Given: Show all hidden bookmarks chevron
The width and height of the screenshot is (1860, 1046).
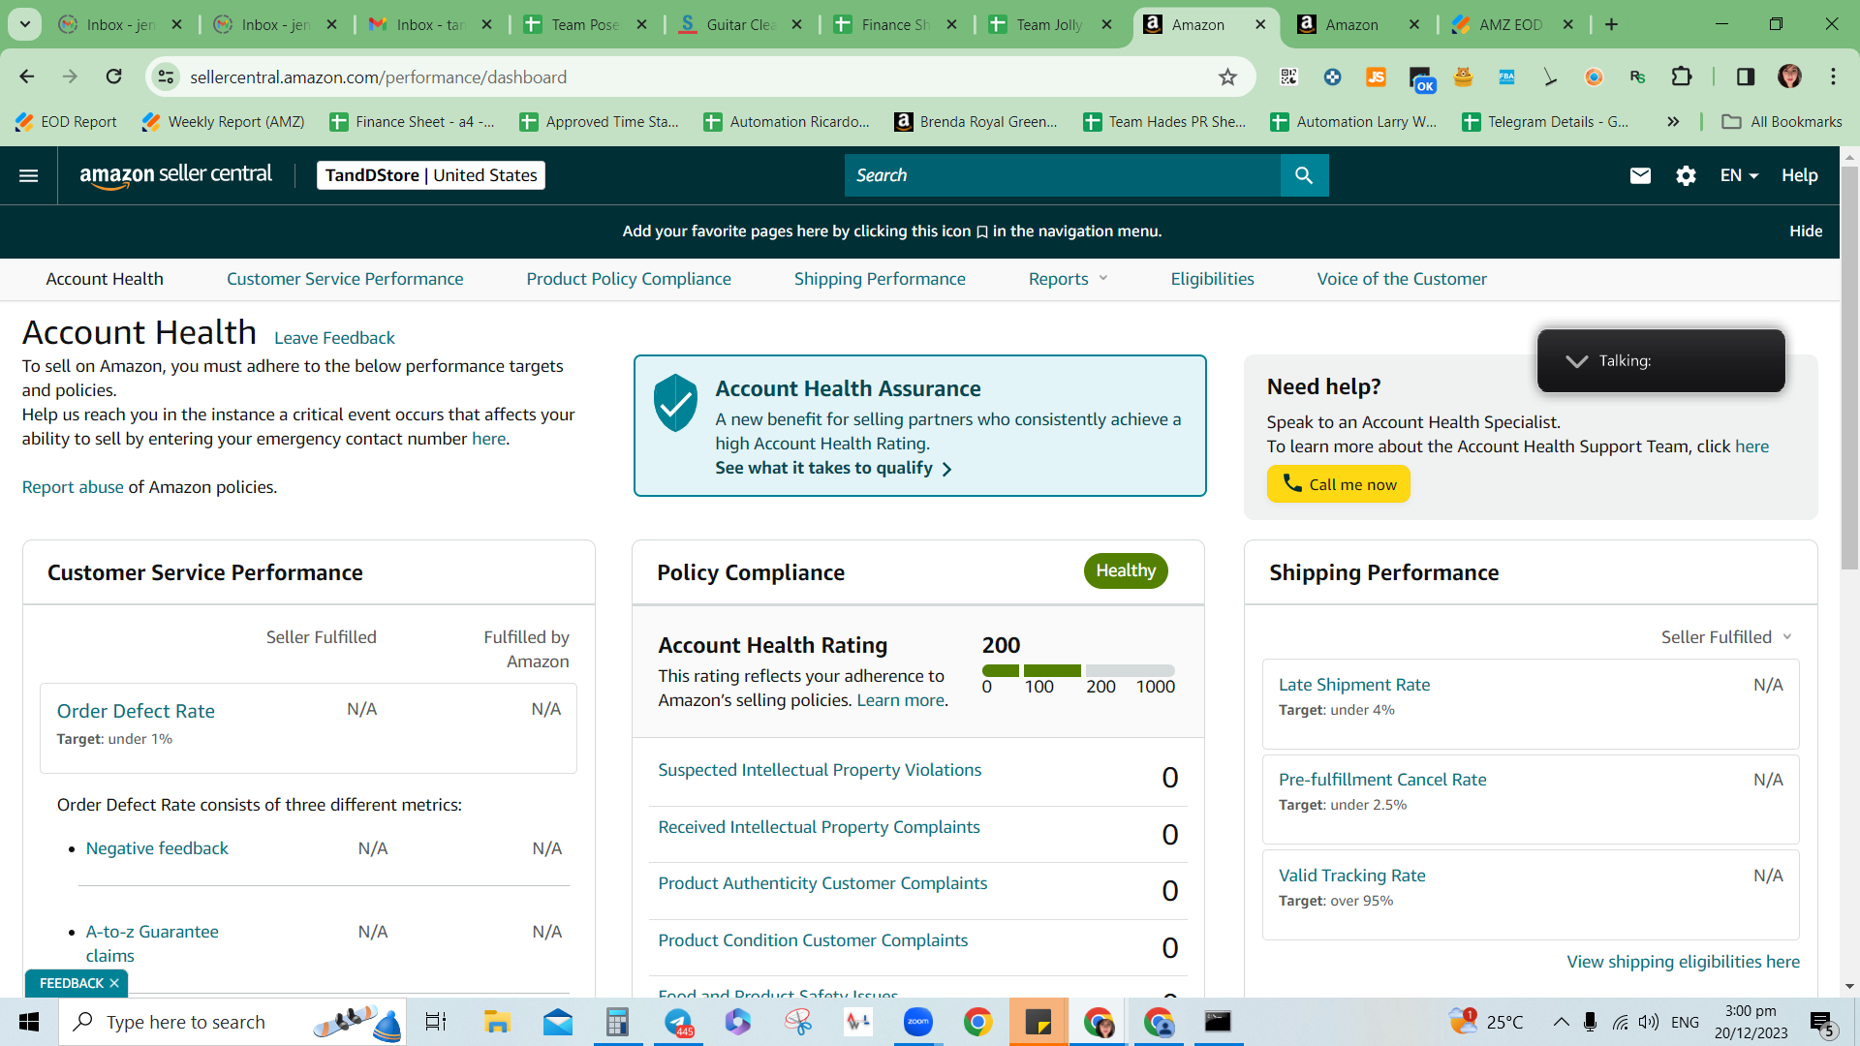Looking at the screenshot, I should pyautogui.click(x=1673, y=121).
